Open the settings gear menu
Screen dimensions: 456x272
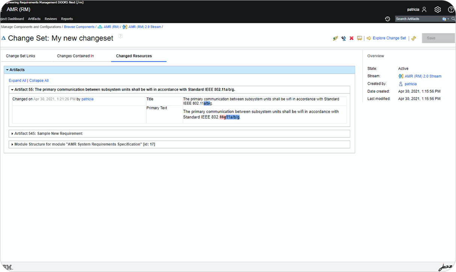click(x=438, y=9)
